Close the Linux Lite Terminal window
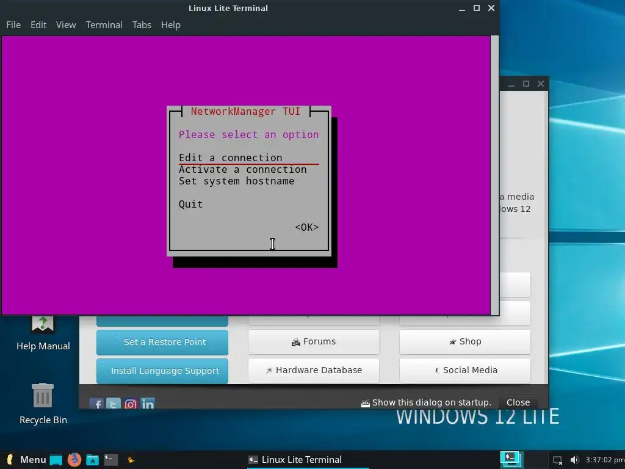Screen dimensions: 625x469 491,8
